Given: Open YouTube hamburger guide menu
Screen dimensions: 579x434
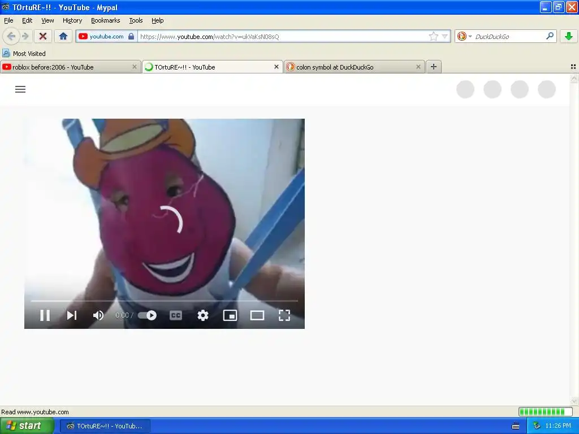Looking at the screenshot, I should 20,89.
